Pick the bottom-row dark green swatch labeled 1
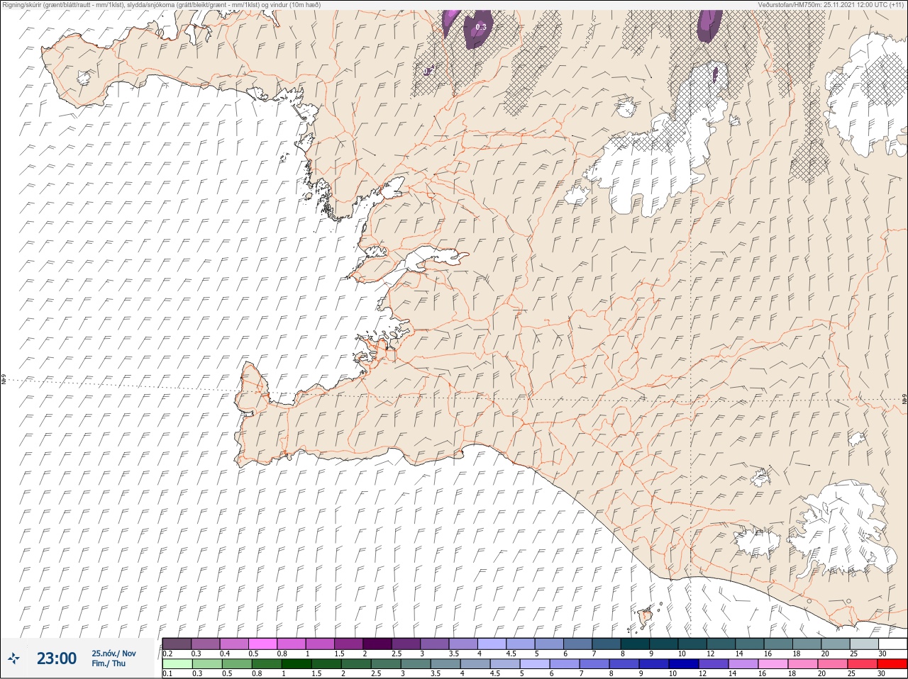908x679 pixels. pyautogui.click(x=295, y=664)
